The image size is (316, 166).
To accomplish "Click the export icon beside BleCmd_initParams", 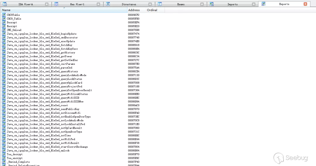I will (x=4, y=64).
